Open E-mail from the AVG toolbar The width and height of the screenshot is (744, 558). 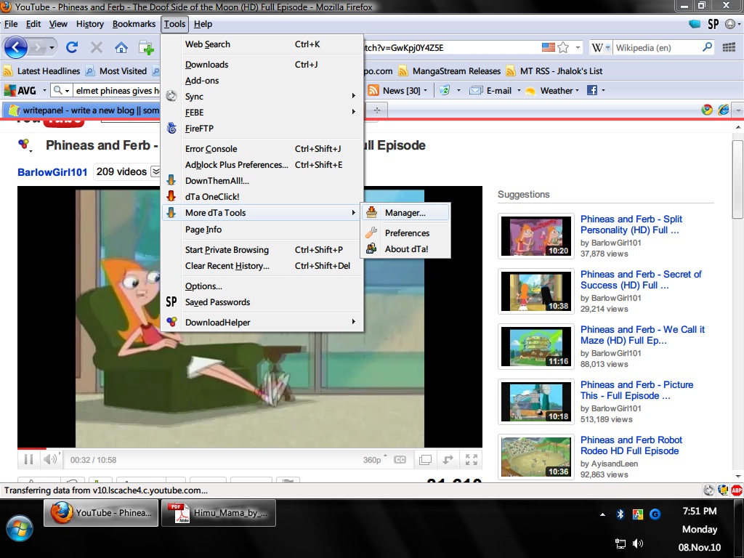[x=490, y=91]
